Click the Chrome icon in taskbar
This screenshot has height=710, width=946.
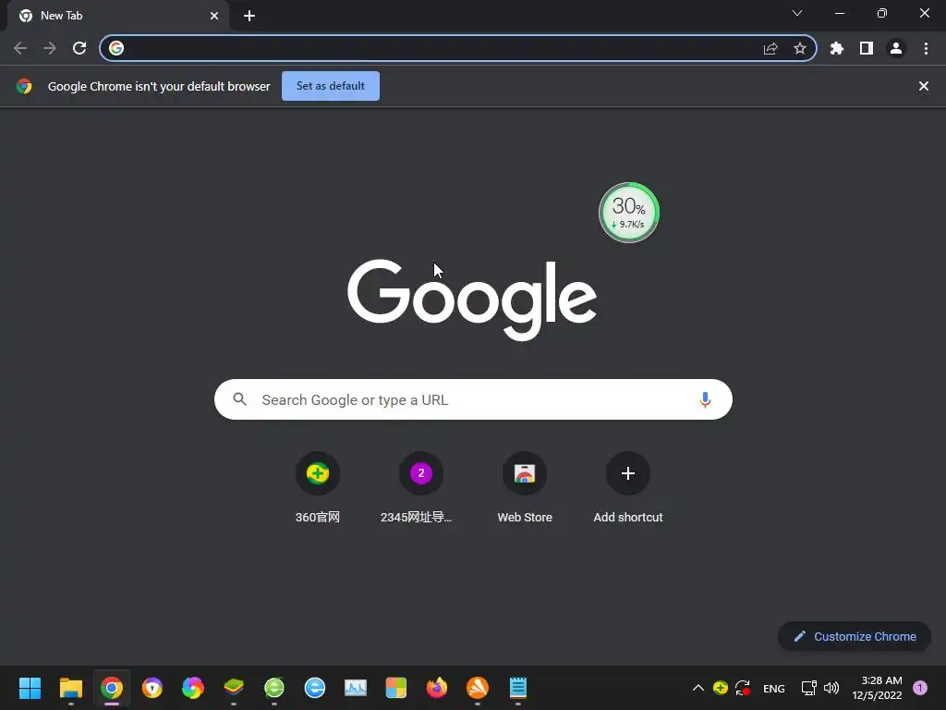[x=112, y=688]
